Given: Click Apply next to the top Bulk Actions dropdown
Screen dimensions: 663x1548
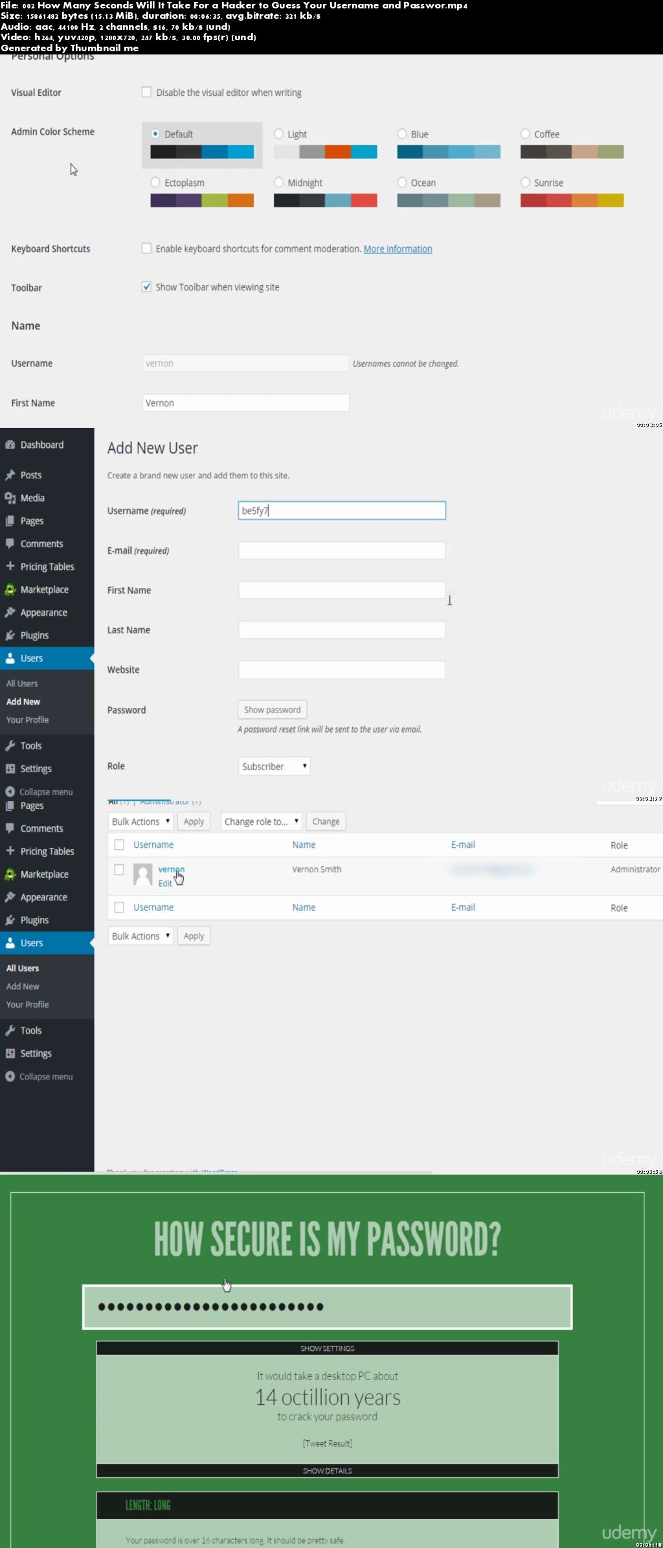Looking at the screenshot, I should pyautogui.click(x=194, y=821).
